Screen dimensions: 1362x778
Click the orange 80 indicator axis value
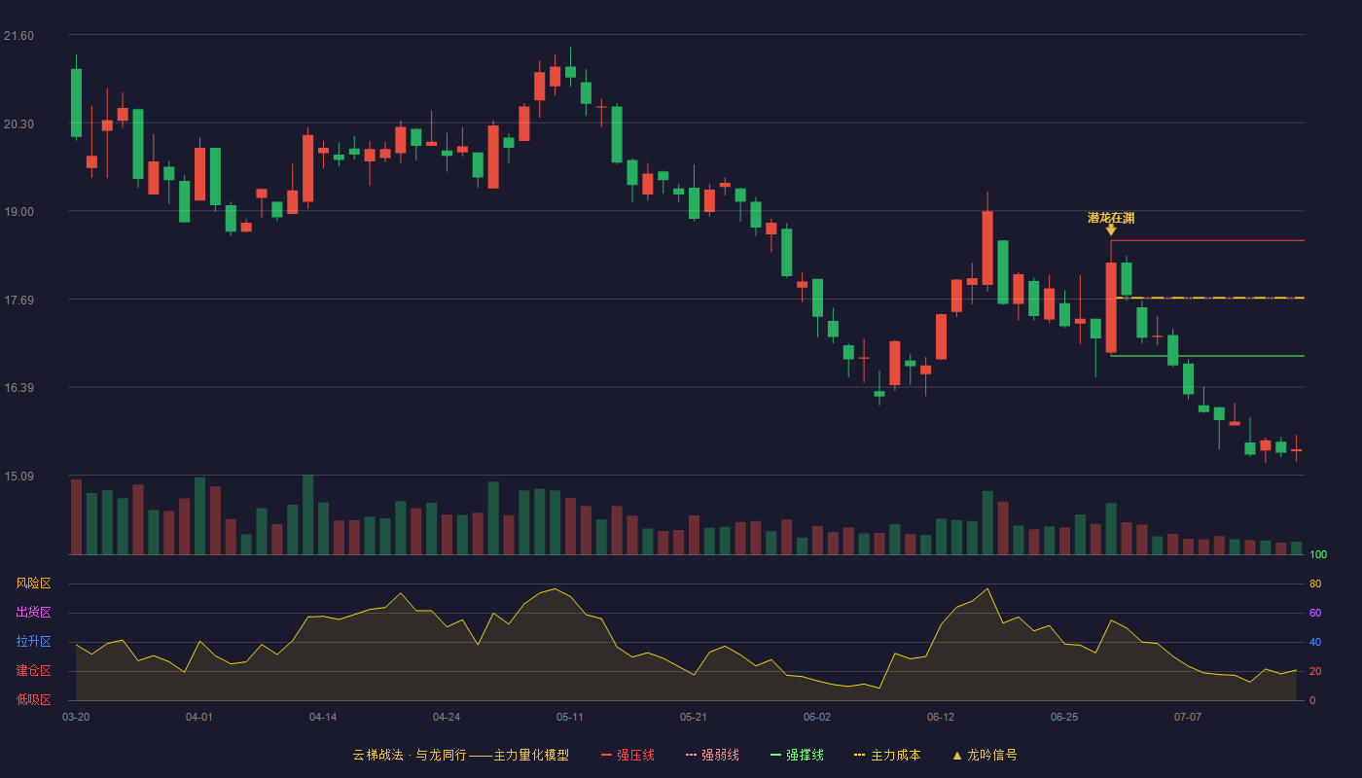tap(1315, 583)
